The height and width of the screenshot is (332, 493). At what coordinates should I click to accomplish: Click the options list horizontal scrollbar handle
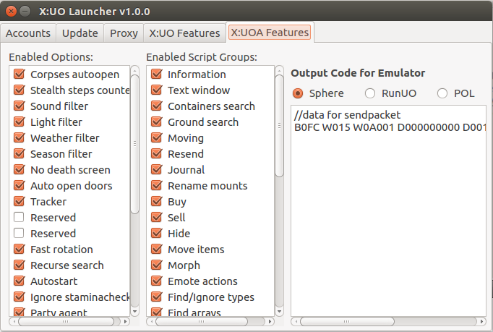coord(66,322)
